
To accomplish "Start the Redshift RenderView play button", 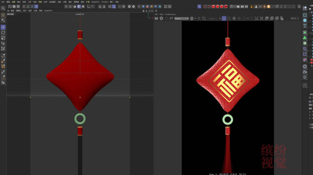I will tap(161, 19).
